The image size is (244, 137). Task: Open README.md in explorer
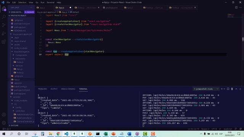20,30
